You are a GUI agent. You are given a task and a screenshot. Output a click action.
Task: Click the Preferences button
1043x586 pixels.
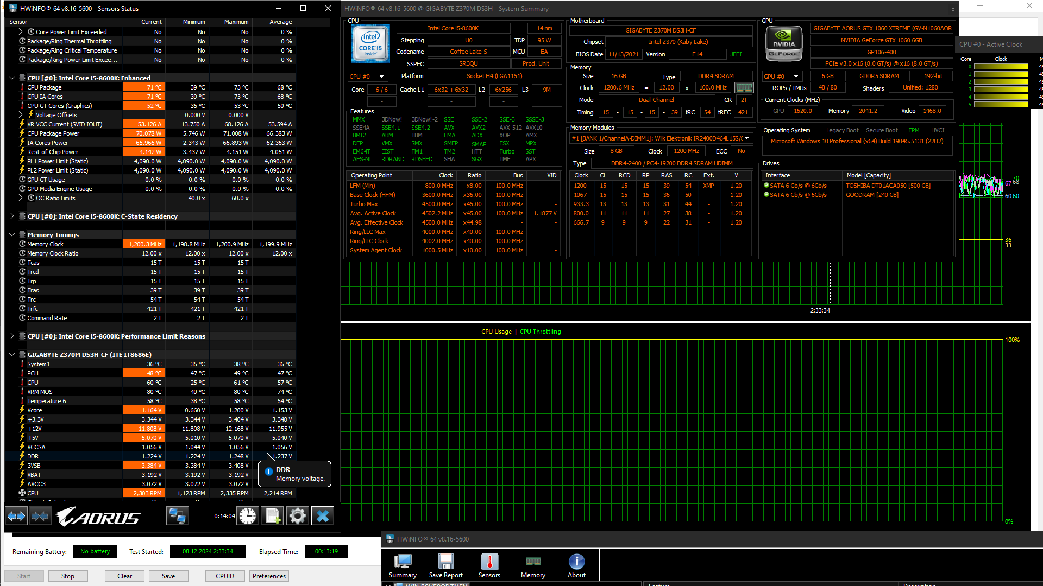(269, 576)
